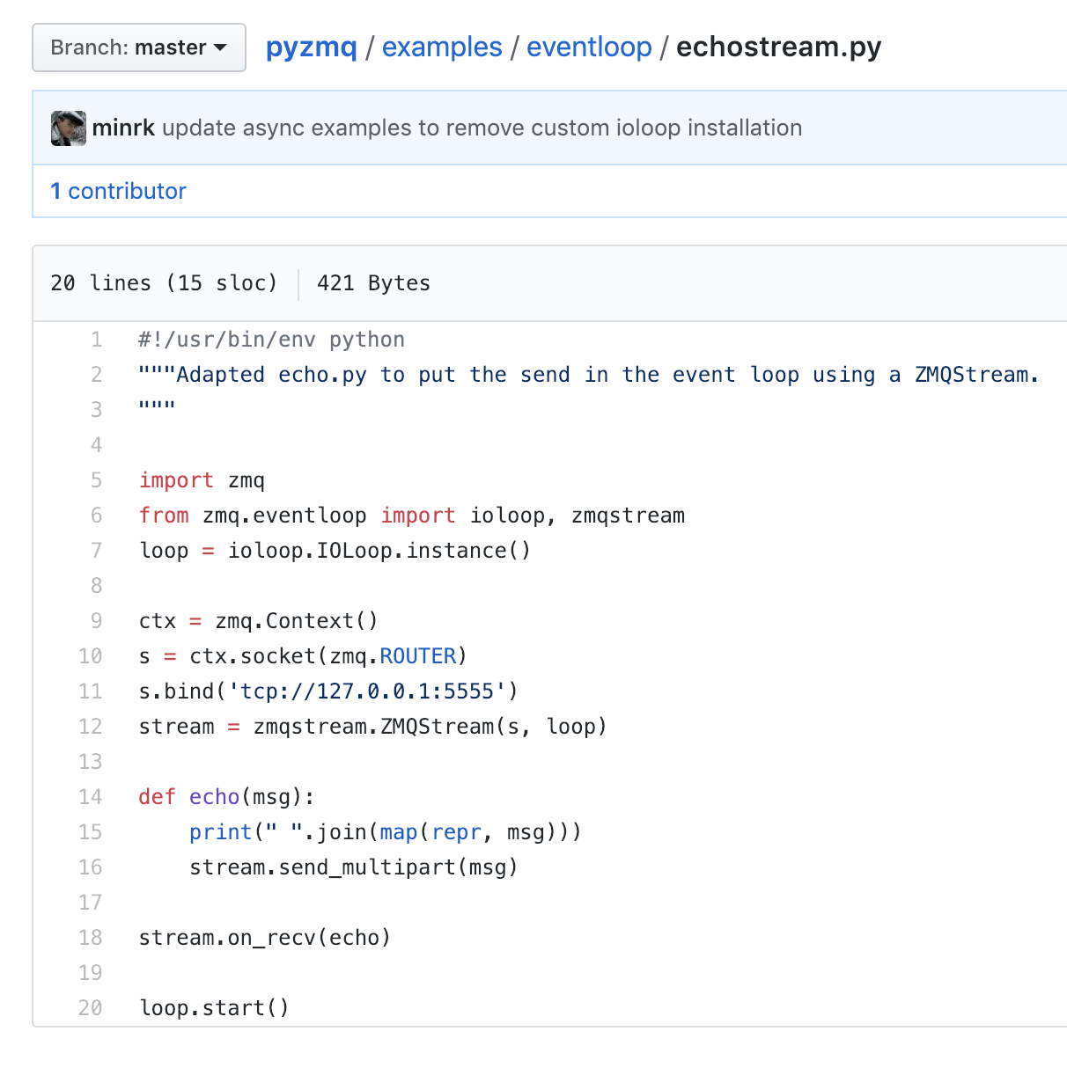Open the eventloop folder breadcrumb
Image resolution: width=1067 pixels, height=1068 pixels.
(x=589, y=47)
